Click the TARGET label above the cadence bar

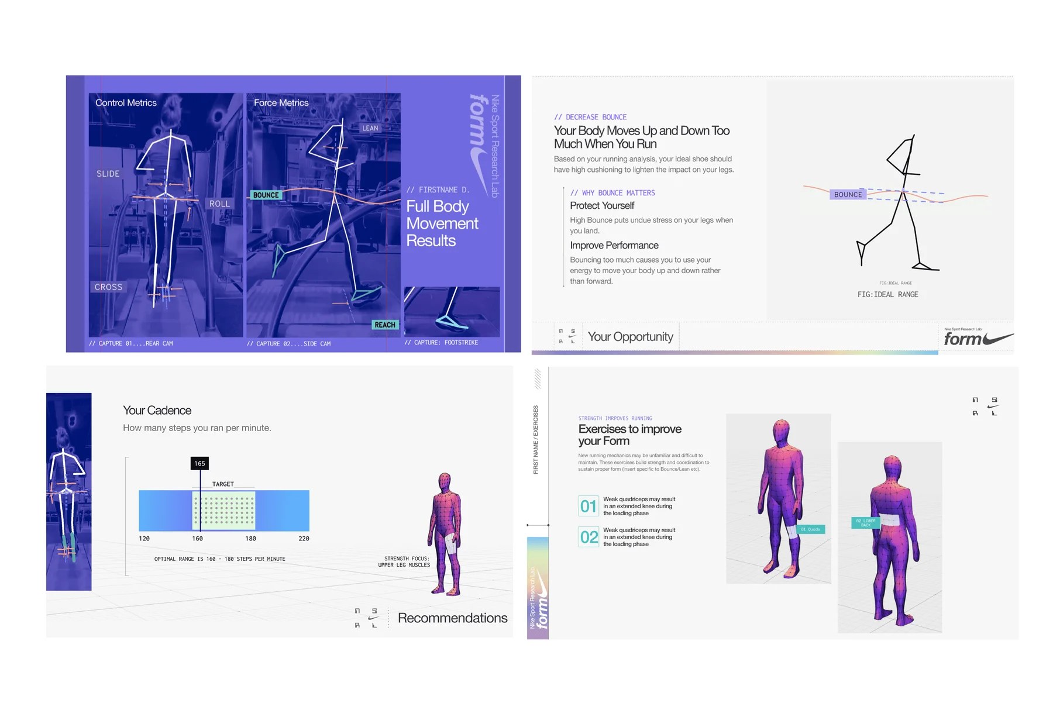223,484
